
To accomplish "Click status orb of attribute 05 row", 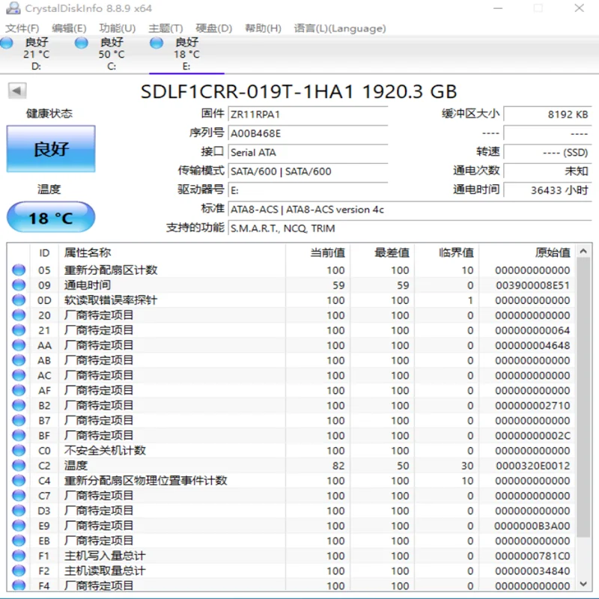I will 19,270.
